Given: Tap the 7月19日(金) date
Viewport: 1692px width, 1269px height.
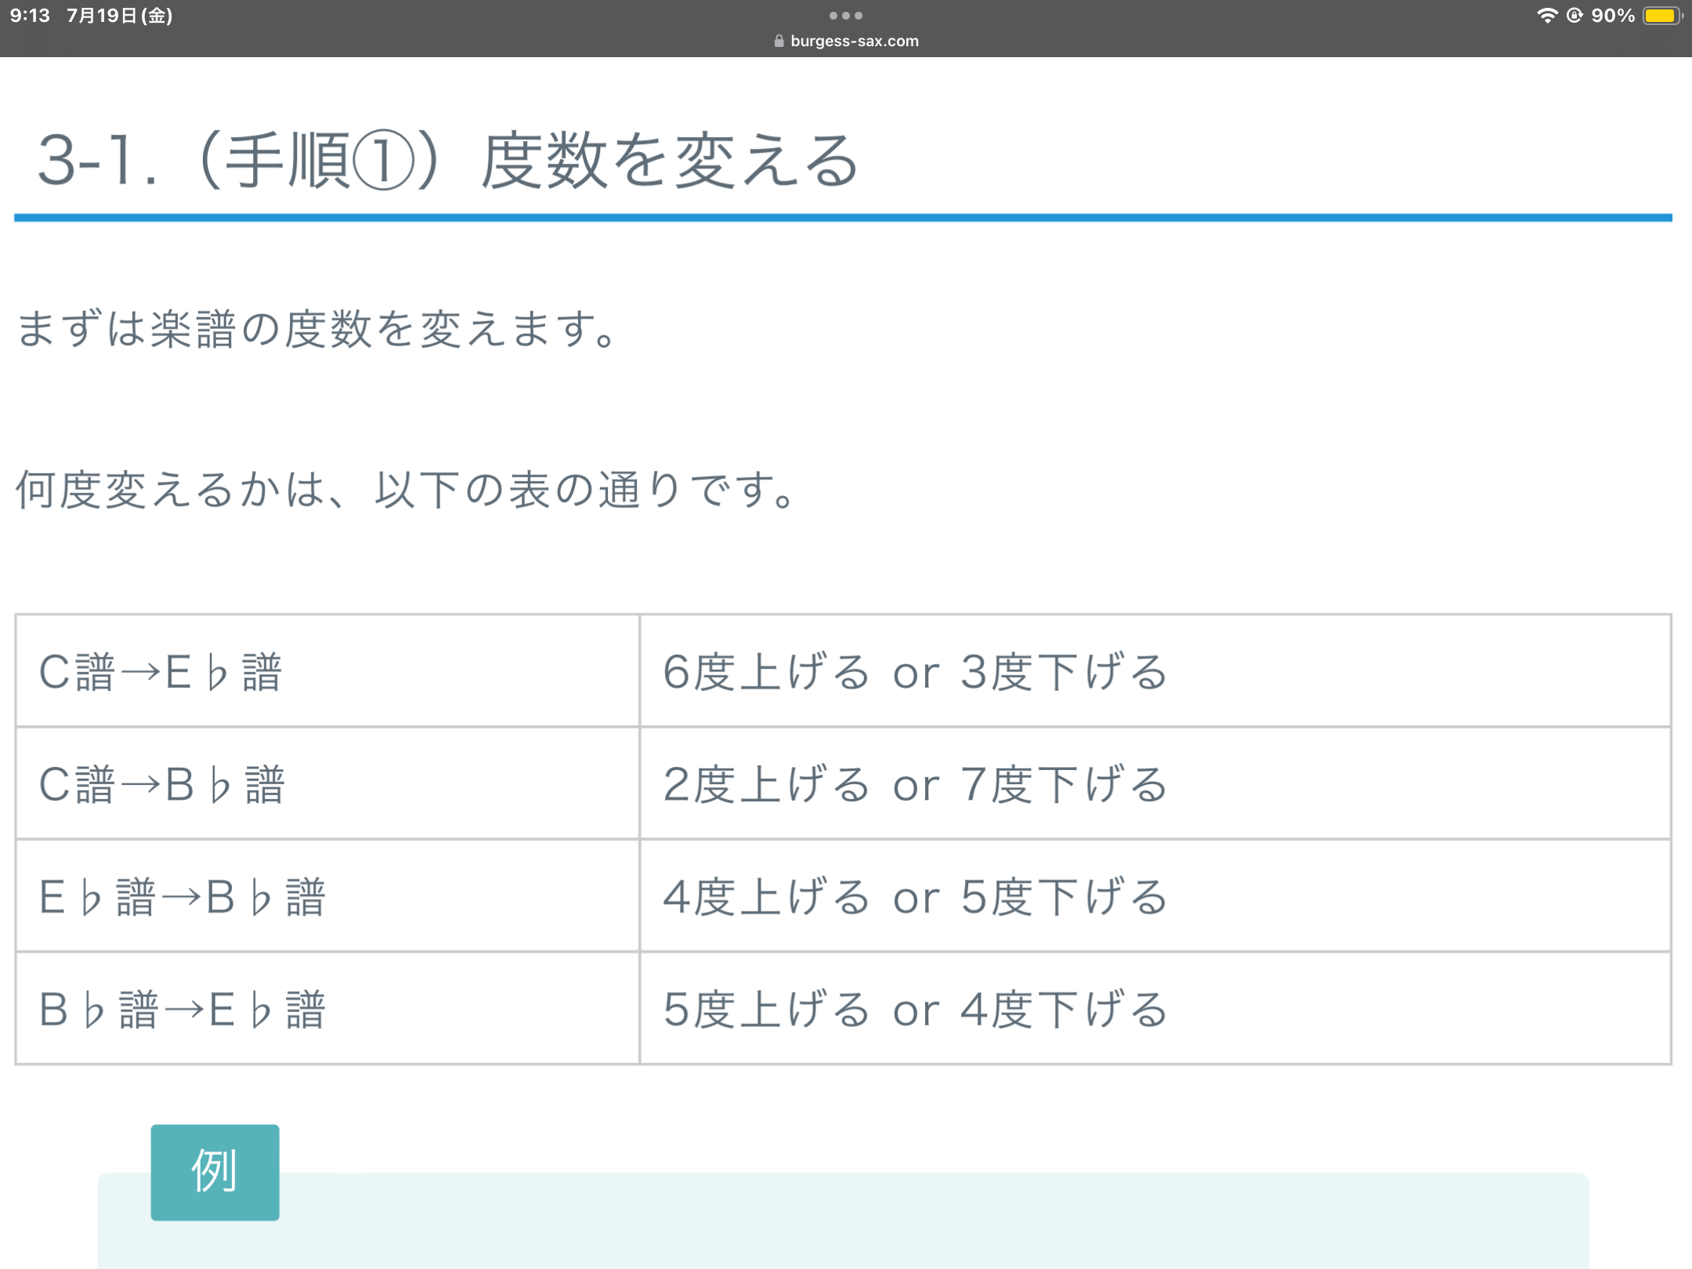Looking at the screenshot, I should (x=119, y=16).
